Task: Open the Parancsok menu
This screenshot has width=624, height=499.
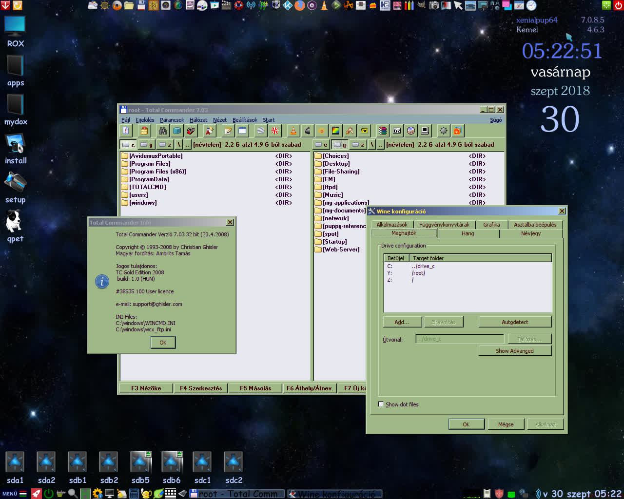Action: (172, 120)
